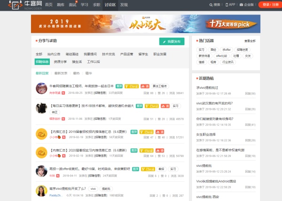Click the offer比较 hot topic tag
The height and width of the screenshot is (201, 282).
coord(221,56)
